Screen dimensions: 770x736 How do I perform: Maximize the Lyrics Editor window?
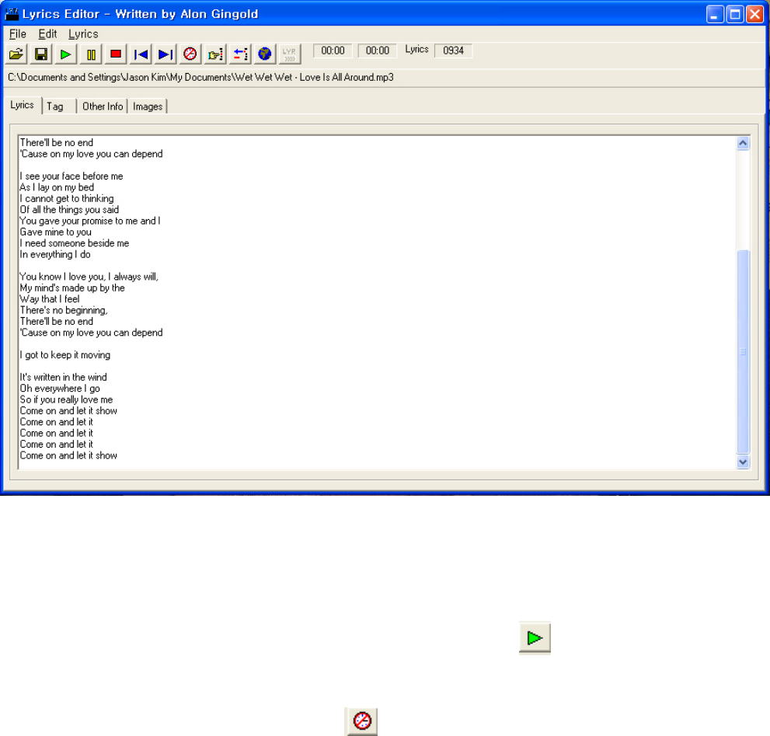click(x=735, y=14)
